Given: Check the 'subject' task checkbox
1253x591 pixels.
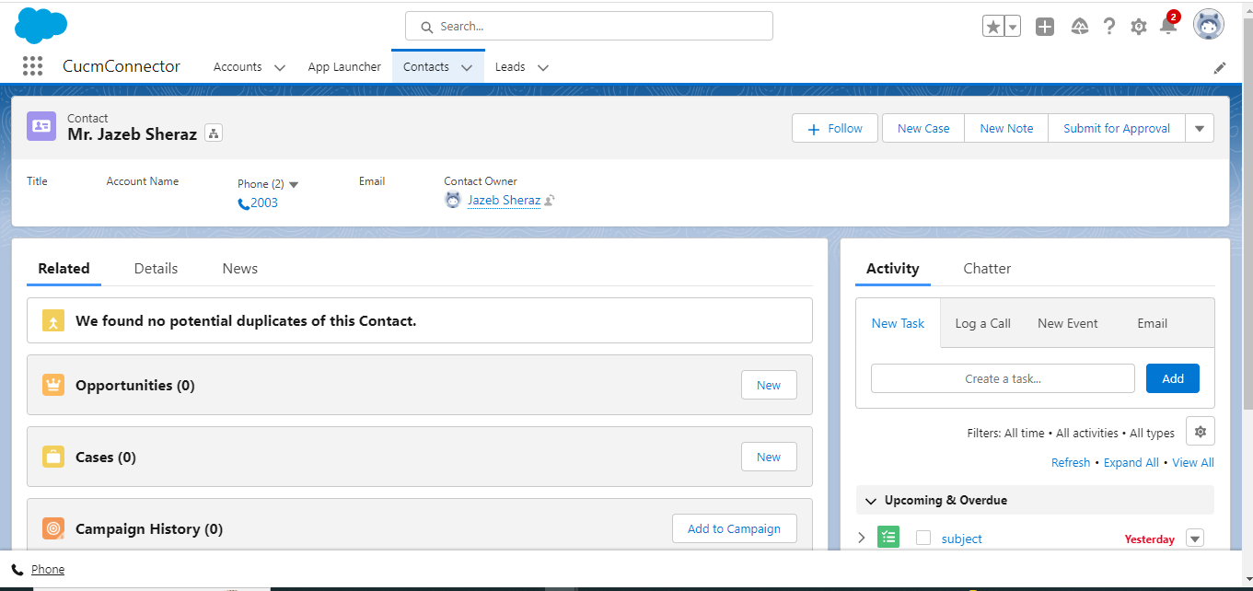Looking at the screenshot, I should 923,538.
